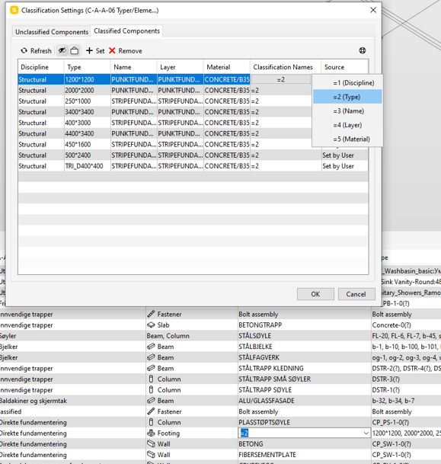Click the Baldakiner og skjermtak row label

tap(34, 401)
